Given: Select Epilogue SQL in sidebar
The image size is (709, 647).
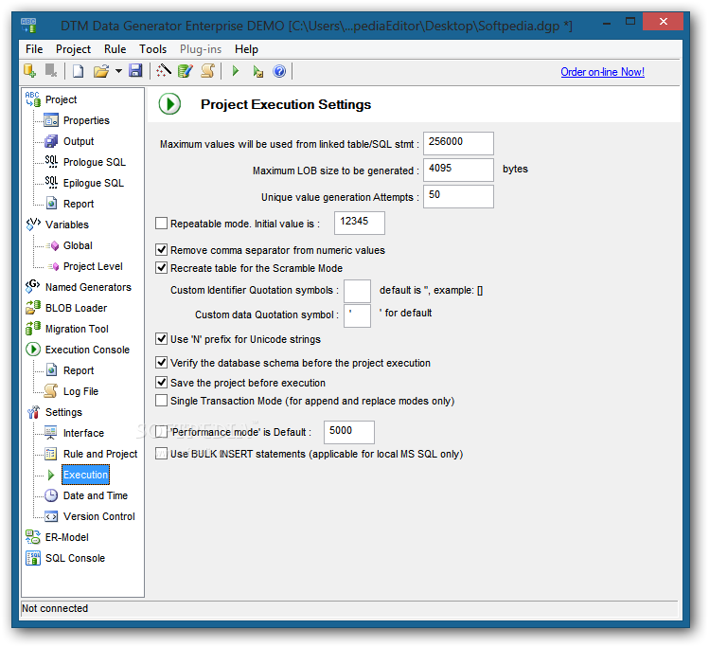Looking at the screenshot, I should pyautogui.click(x=94, y=183).
